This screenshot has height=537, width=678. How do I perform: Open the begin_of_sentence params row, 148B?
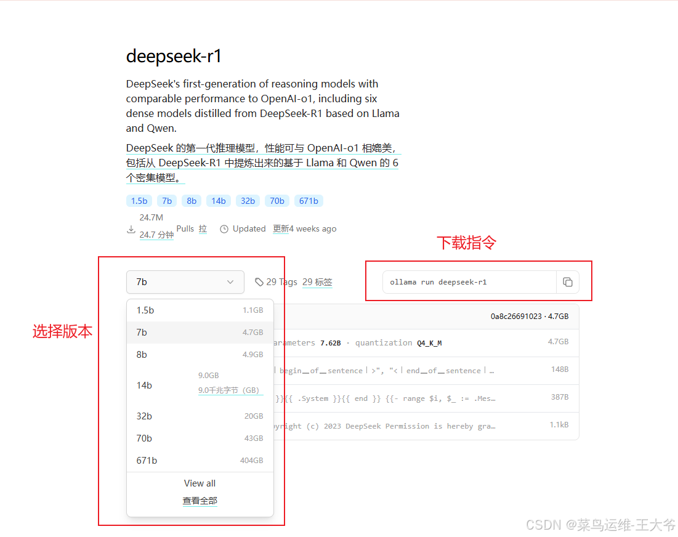pyautogui.click(x=426, y=371)
